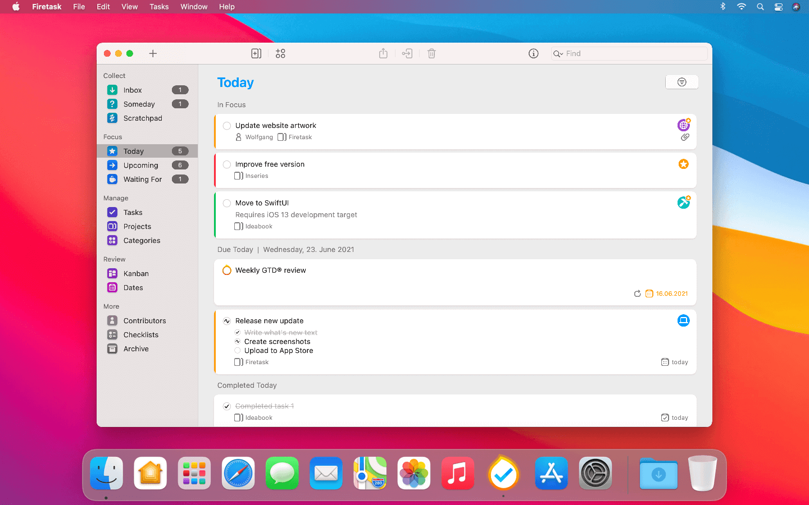Image resolution: width=809 pixels, height=505 pixels.
Task: Click the blue laptop category icon
Action: [x=684, y=320]
